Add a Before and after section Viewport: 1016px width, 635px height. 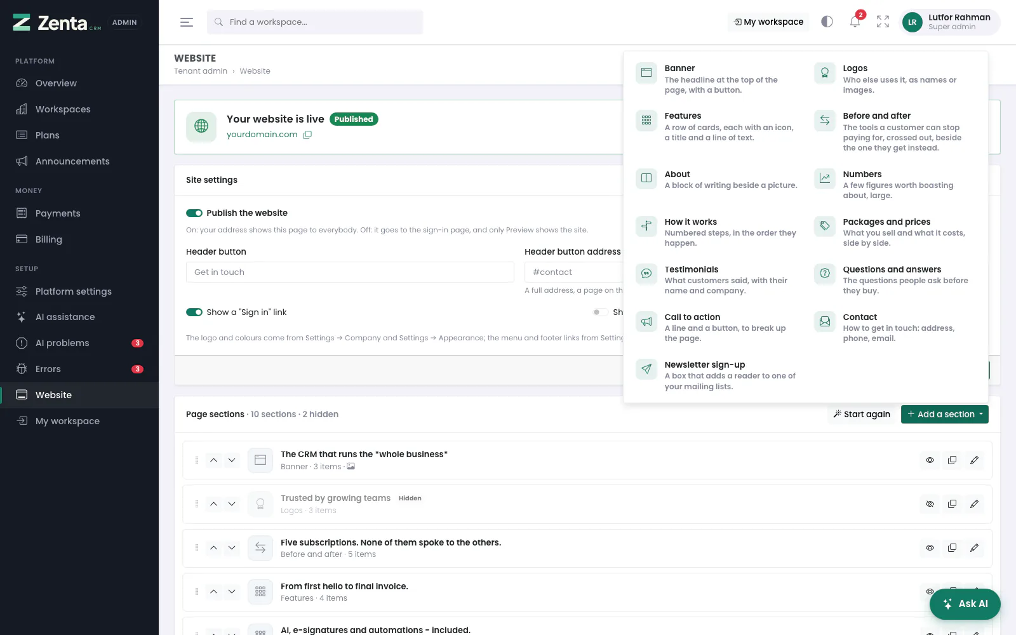[895, 131]
